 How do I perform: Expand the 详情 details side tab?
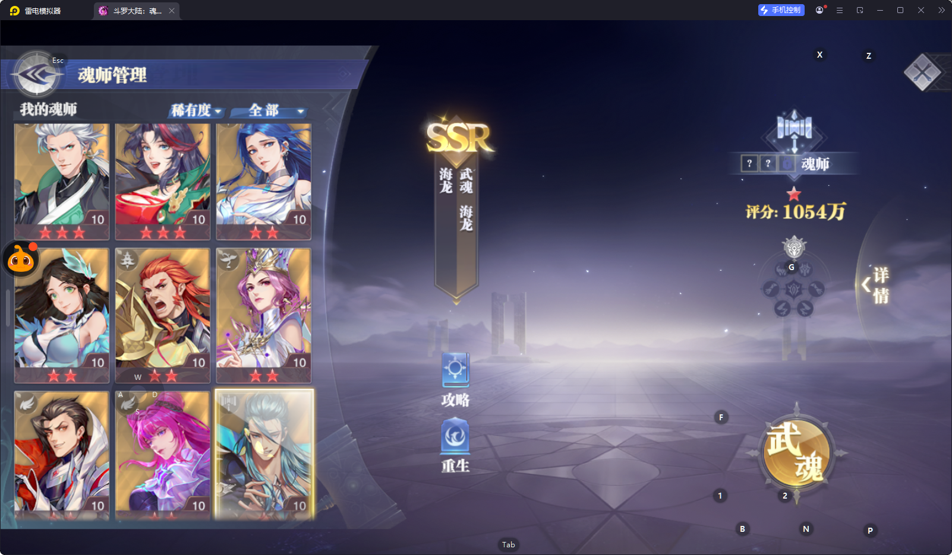pos(876,285)
